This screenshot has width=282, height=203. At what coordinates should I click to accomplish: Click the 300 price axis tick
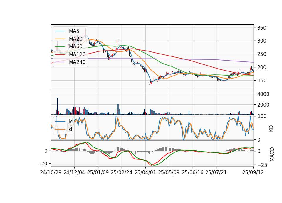[x=262, y=41]
